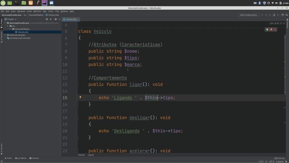This screenshot has height=163, width=289.
Task: Open the Code menu
Action: coord(29,11)
